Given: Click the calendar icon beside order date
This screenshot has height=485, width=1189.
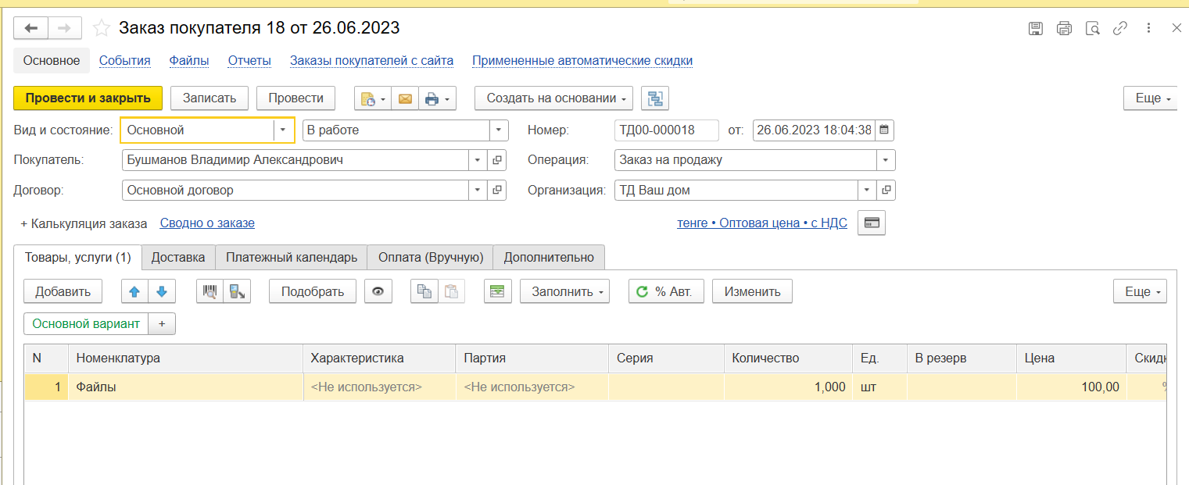Looking at the screenshot, I should click(x=883, y=130).
